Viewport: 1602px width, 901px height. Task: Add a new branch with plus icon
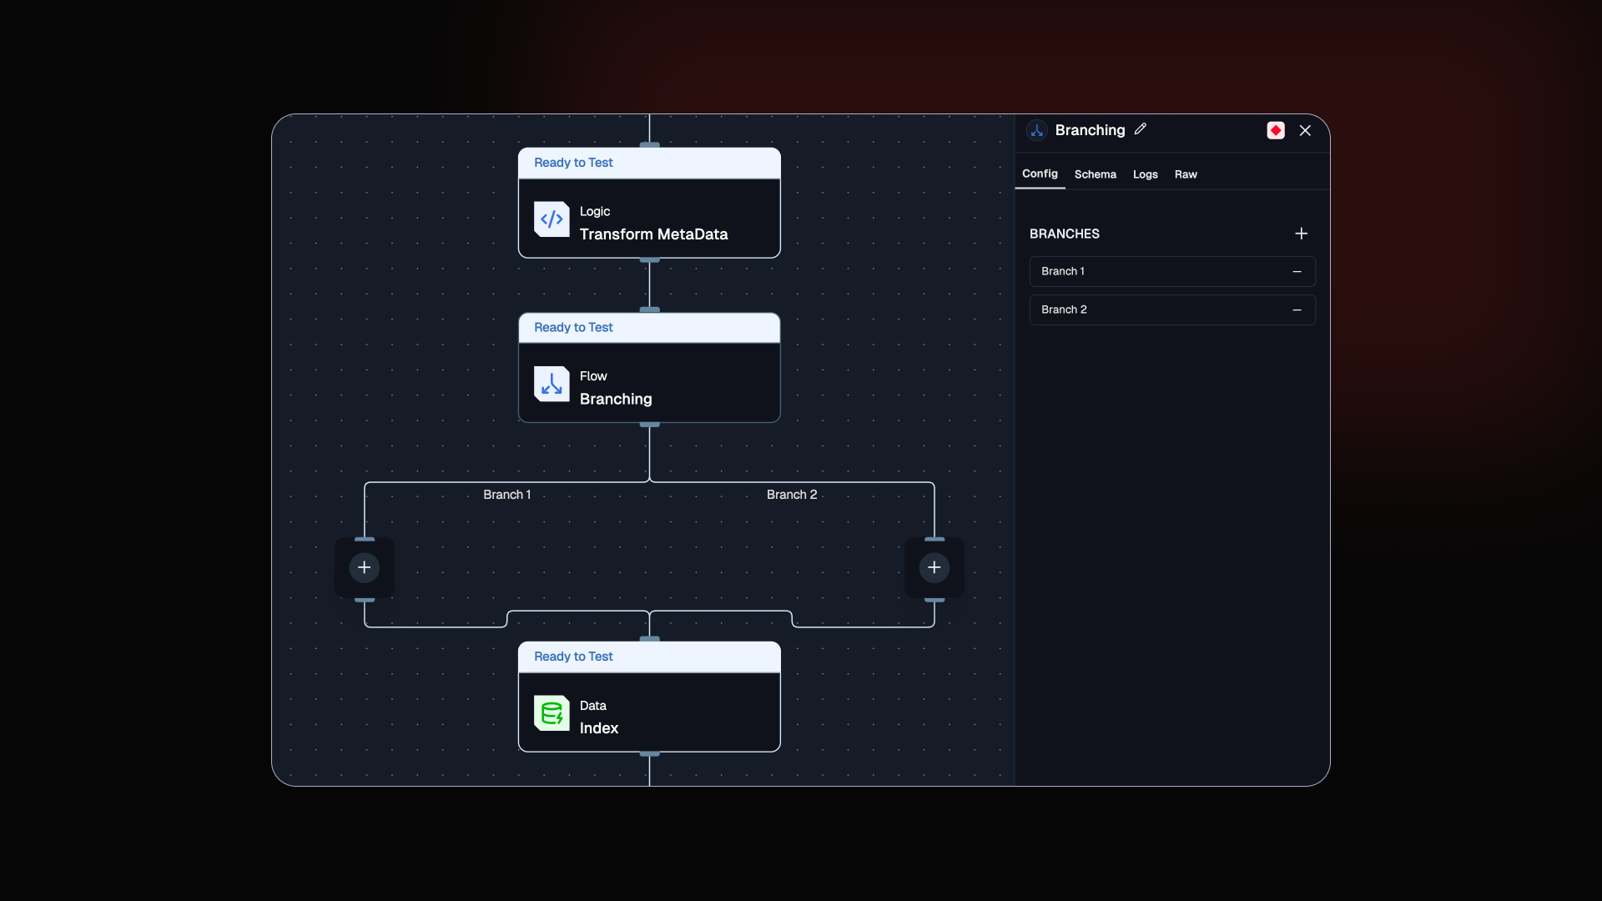pos(1302,234)
